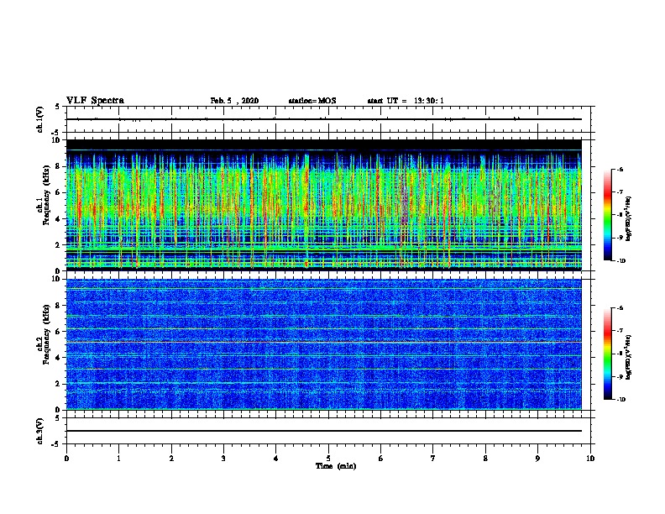Click the "-10" label on ch.1 colorbar
Viewport: 665px width, 514px height.
pos(621,261)
